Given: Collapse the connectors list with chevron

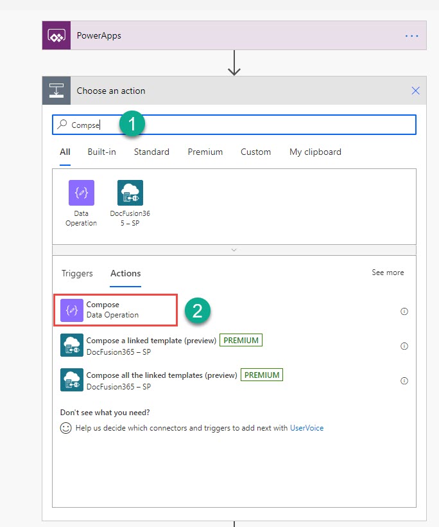Looking at the screenshot, I should tap(234, 249).
